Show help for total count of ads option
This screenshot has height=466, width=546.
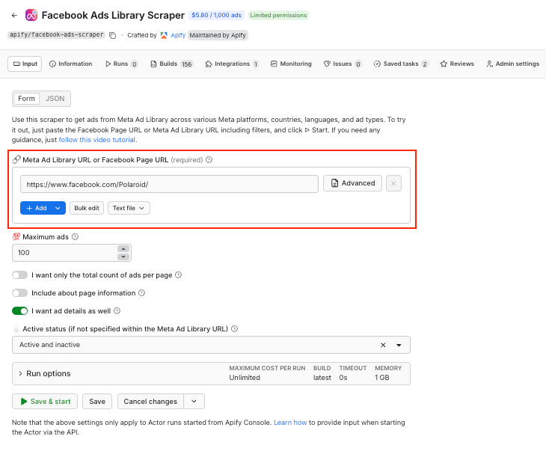(178, 275)
